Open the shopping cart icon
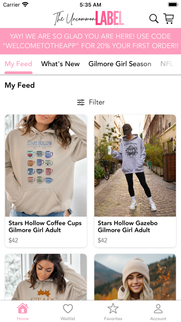The image size is (181, 322). [169, 19]
